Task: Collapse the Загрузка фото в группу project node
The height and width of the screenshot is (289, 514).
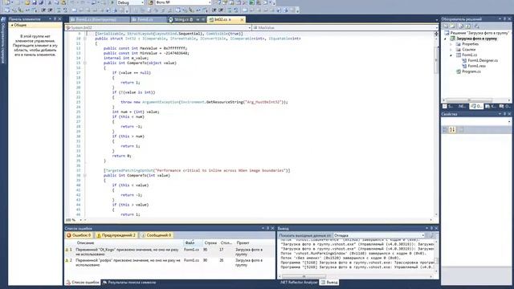Action: click(446, 39)
